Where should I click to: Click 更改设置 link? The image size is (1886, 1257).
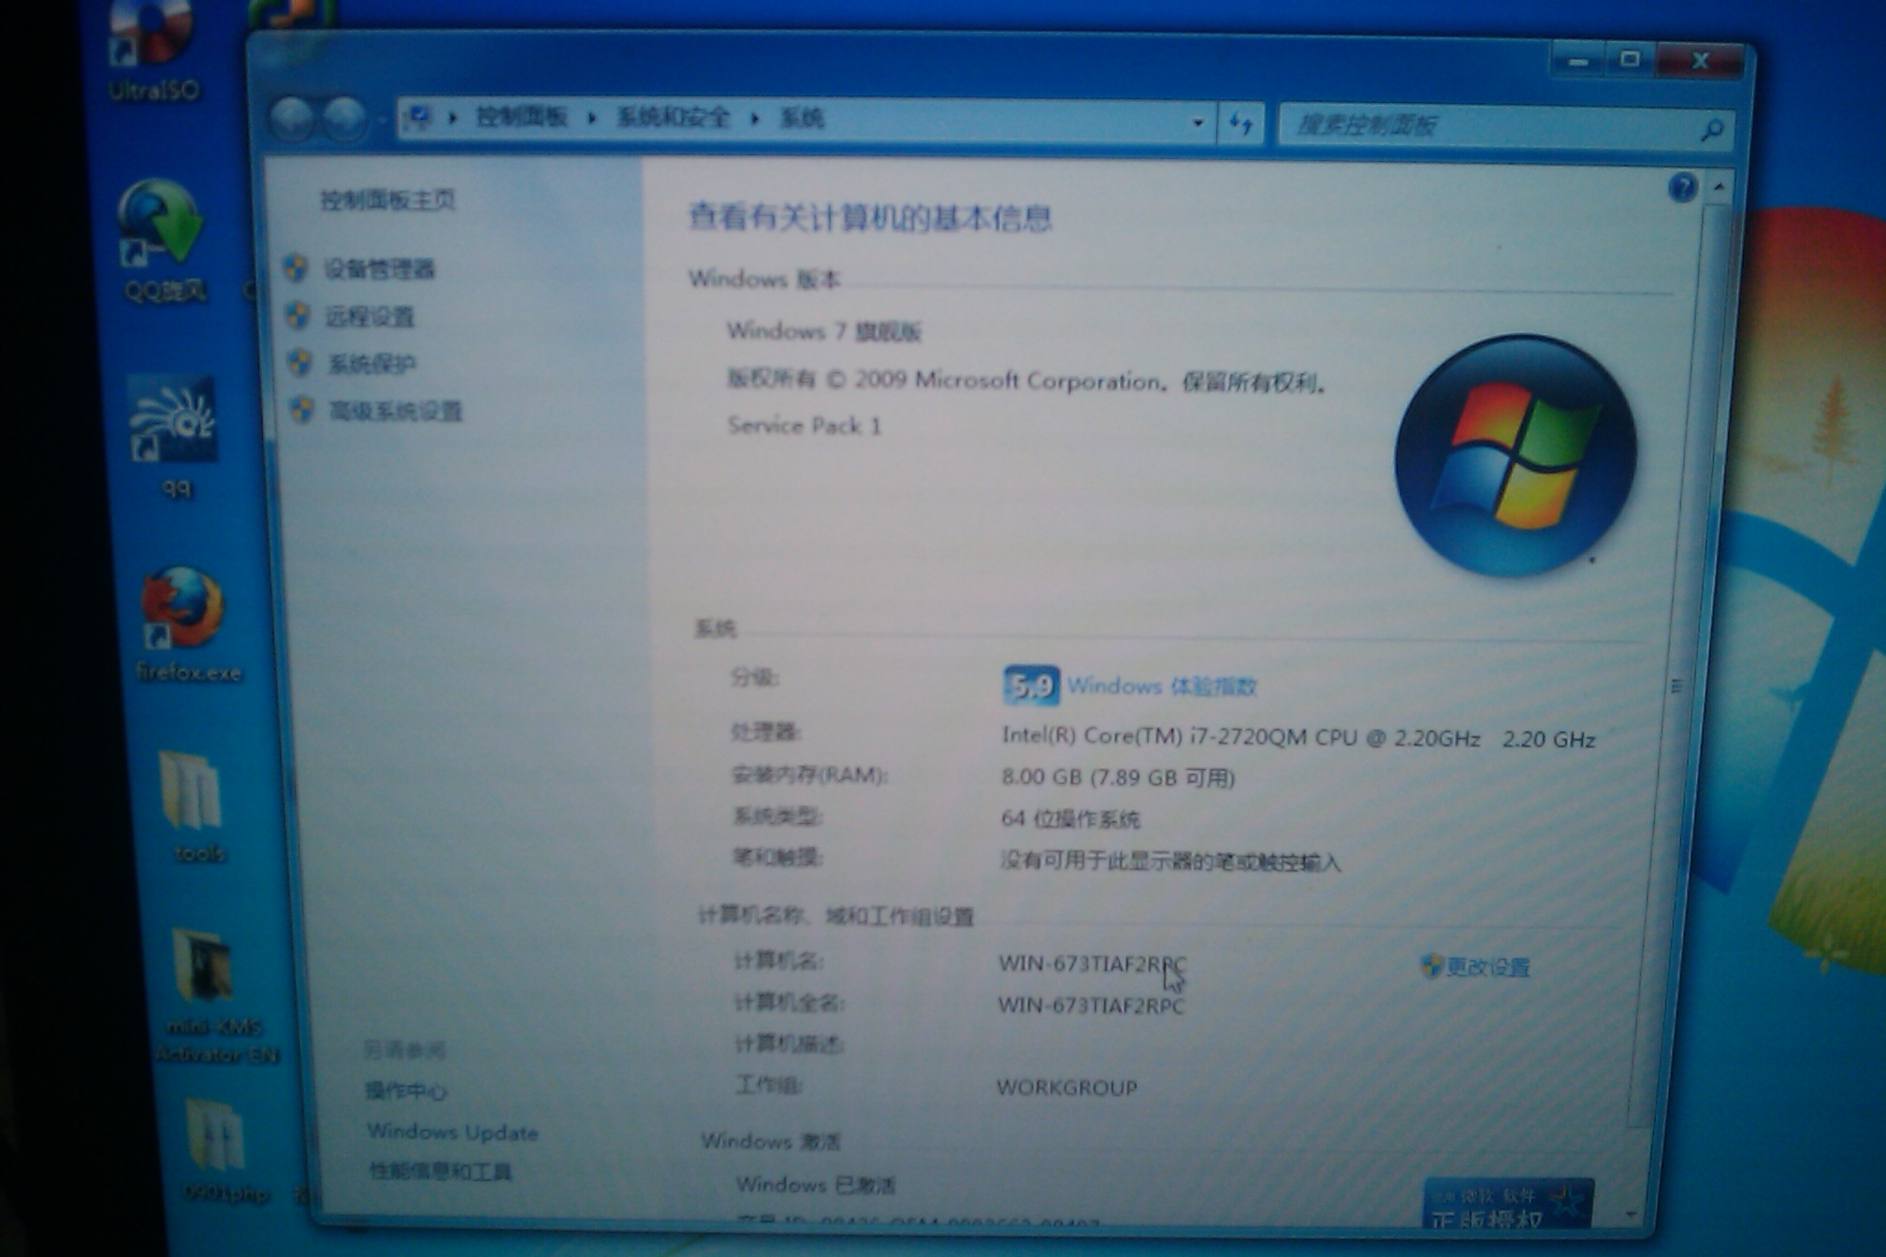[x=1487, y=967]
